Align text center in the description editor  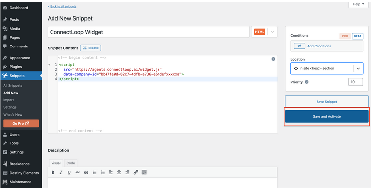[x=119, y=173]
